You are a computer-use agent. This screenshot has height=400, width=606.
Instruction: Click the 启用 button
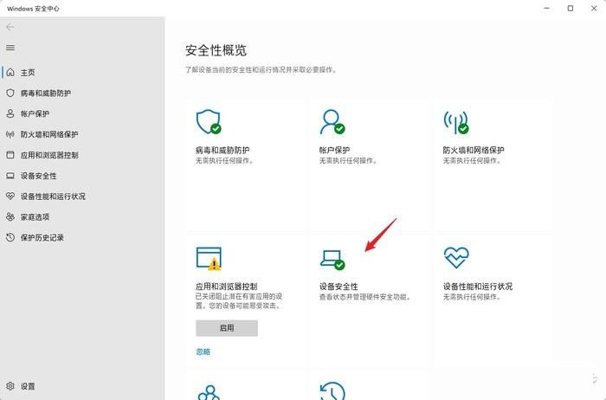coord(227,328)
